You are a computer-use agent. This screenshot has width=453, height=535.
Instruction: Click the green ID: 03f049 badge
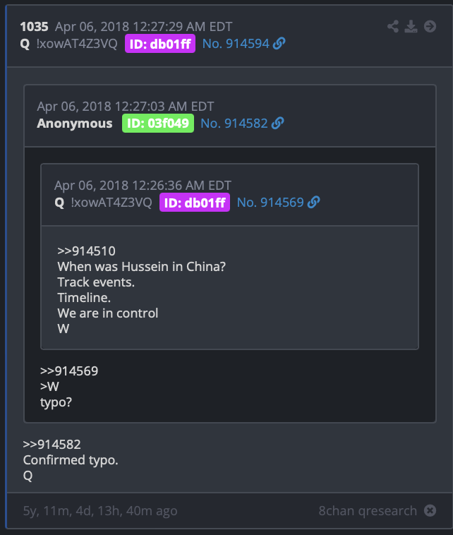point(158,124)
